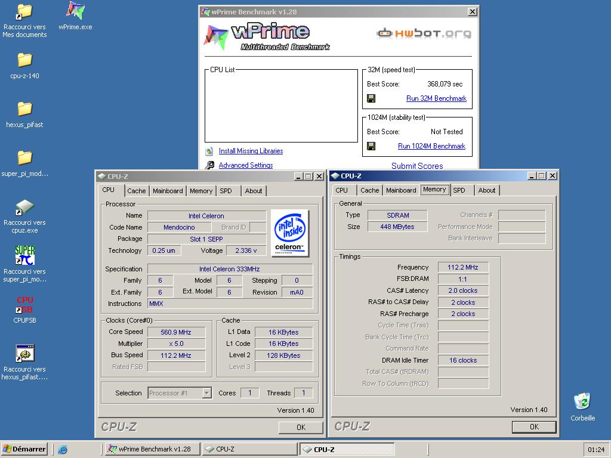Click the Voltage 2.336 v value

click(x=246, y=250)
